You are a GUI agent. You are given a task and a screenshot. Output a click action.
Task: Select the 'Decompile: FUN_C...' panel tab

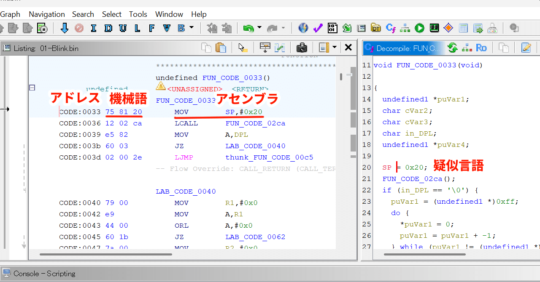coord(403,48)
